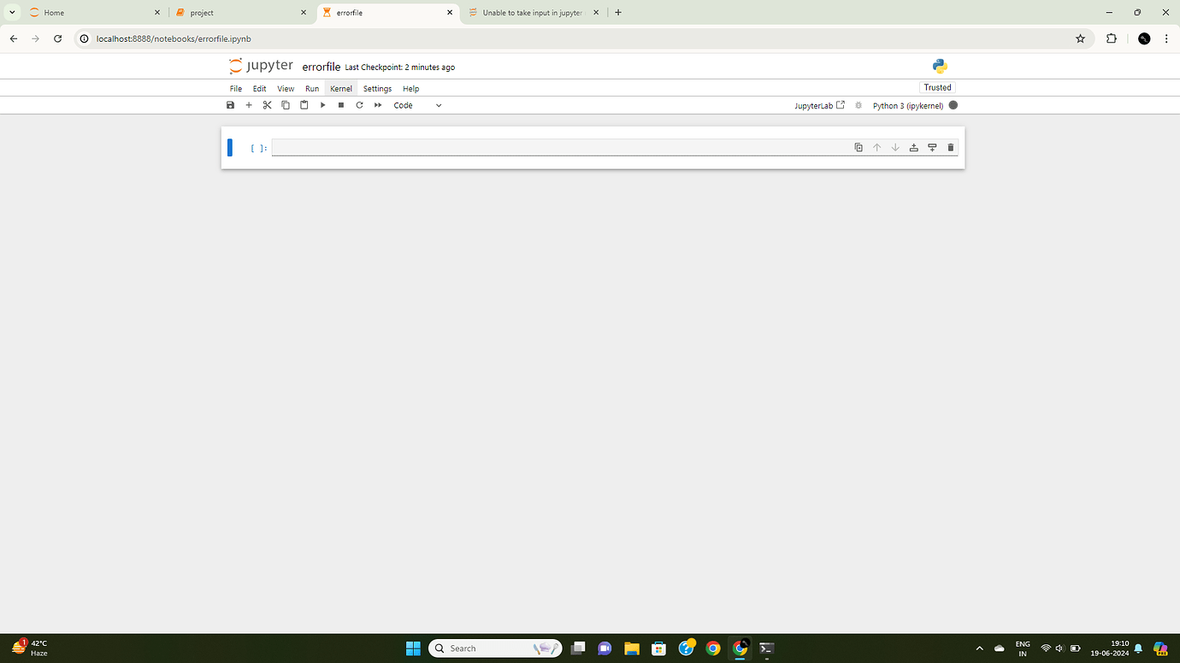Cut the selected cell using the scissors icon

tap(267, 105)
